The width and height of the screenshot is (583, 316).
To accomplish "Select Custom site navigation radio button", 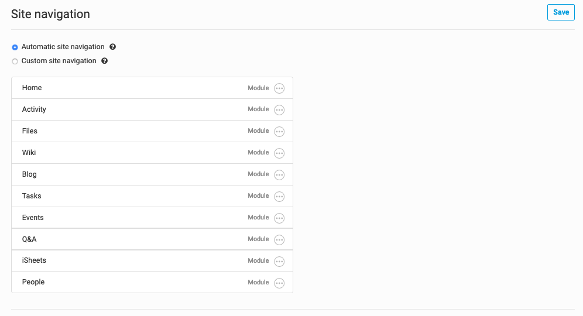I will pos(15,61).
